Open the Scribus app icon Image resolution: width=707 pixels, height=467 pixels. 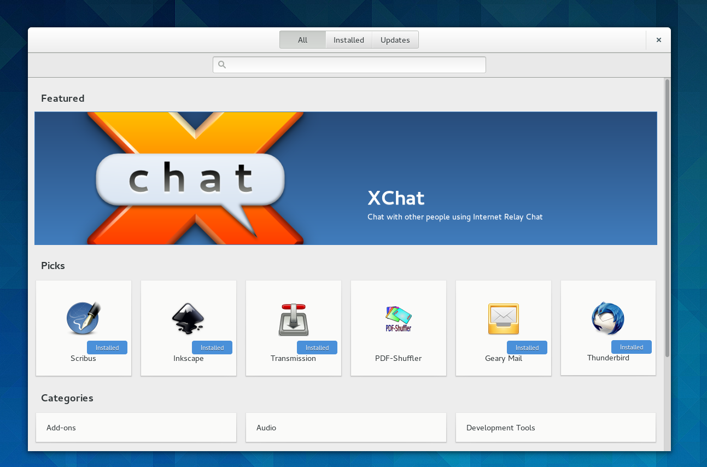pyautogui.click(x=83, y=318)
